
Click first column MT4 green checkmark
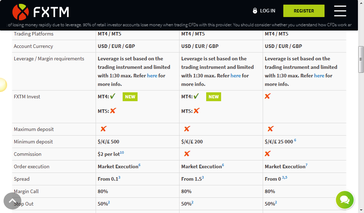pos(113,96)
